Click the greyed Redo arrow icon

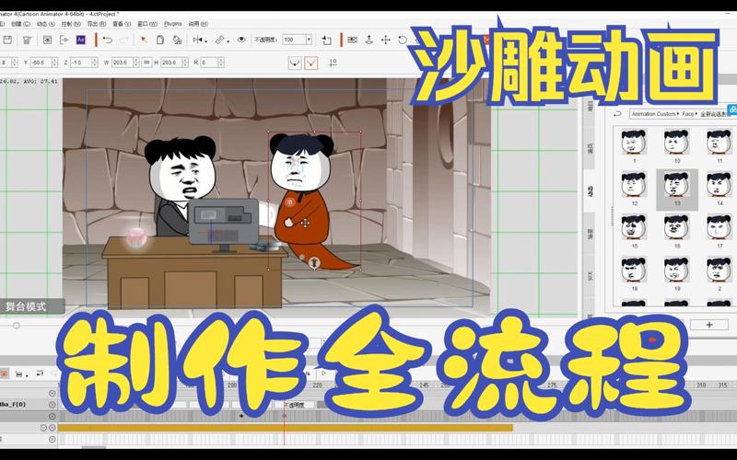point(124,40)
